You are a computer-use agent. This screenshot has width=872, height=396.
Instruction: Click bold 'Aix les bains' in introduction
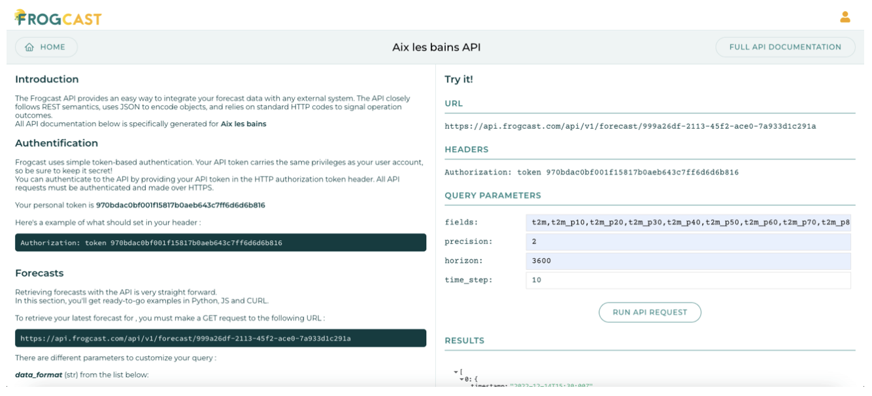(243, 124)
